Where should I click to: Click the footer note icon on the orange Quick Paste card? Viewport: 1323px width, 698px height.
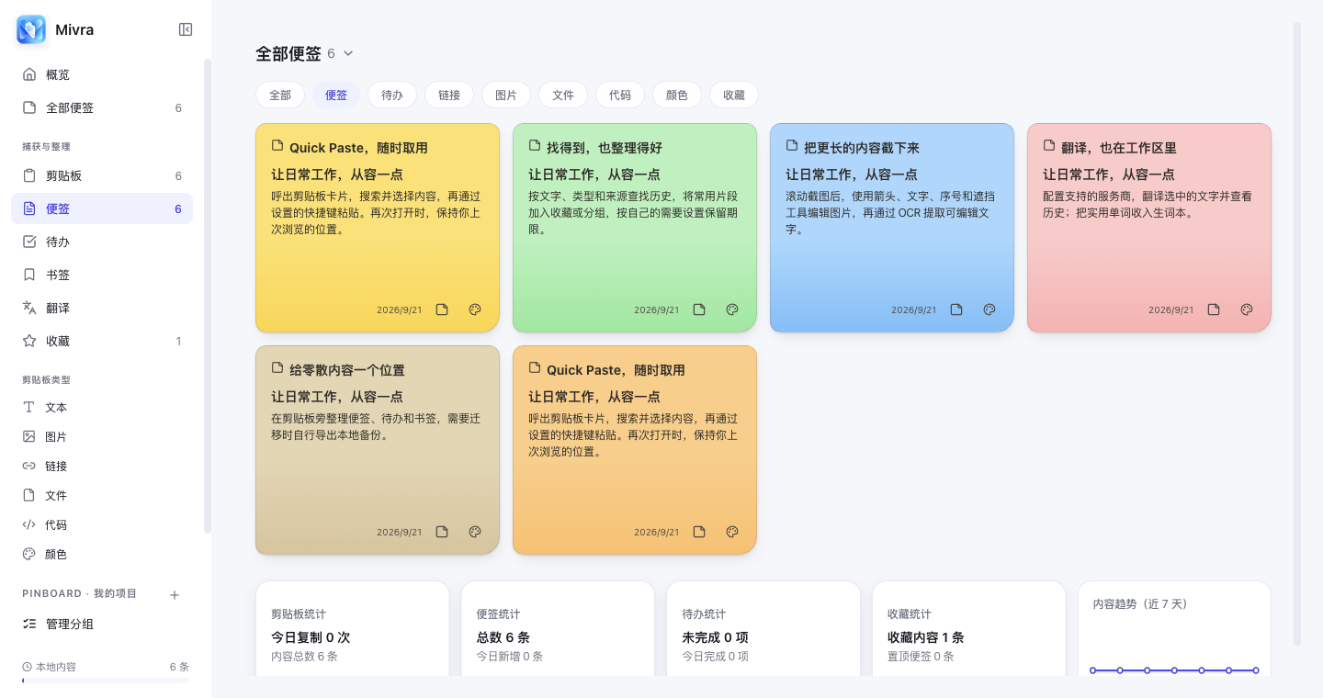(699, 532)
